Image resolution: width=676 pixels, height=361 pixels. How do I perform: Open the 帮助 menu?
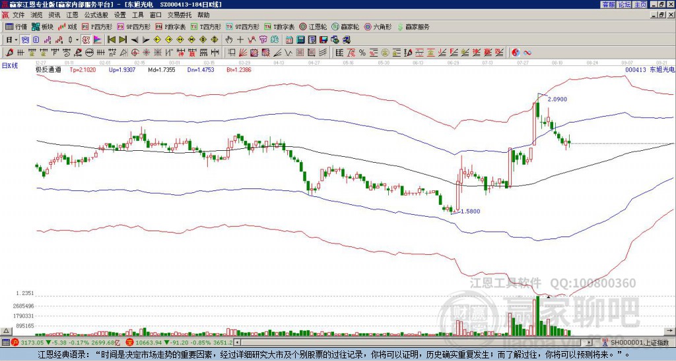pyautogui.click(x=203, y=15)
